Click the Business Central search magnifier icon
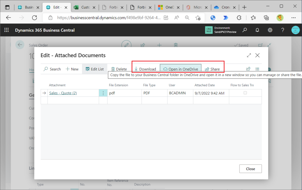 (244, 30)
